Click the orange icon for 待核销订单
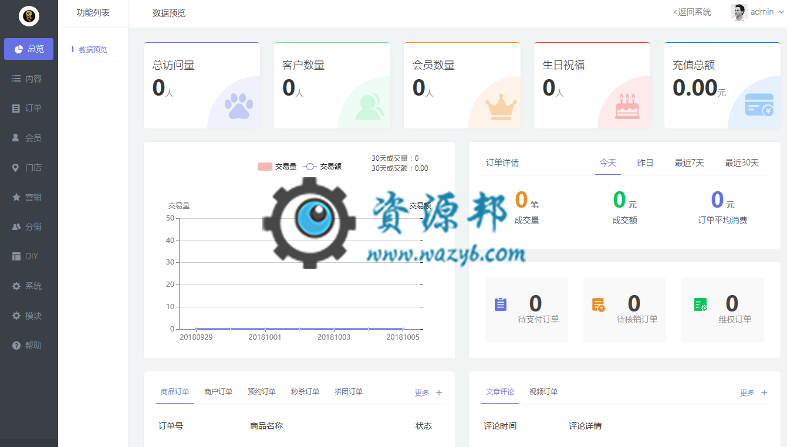The image size is (787, 447). tap(599, 304)
